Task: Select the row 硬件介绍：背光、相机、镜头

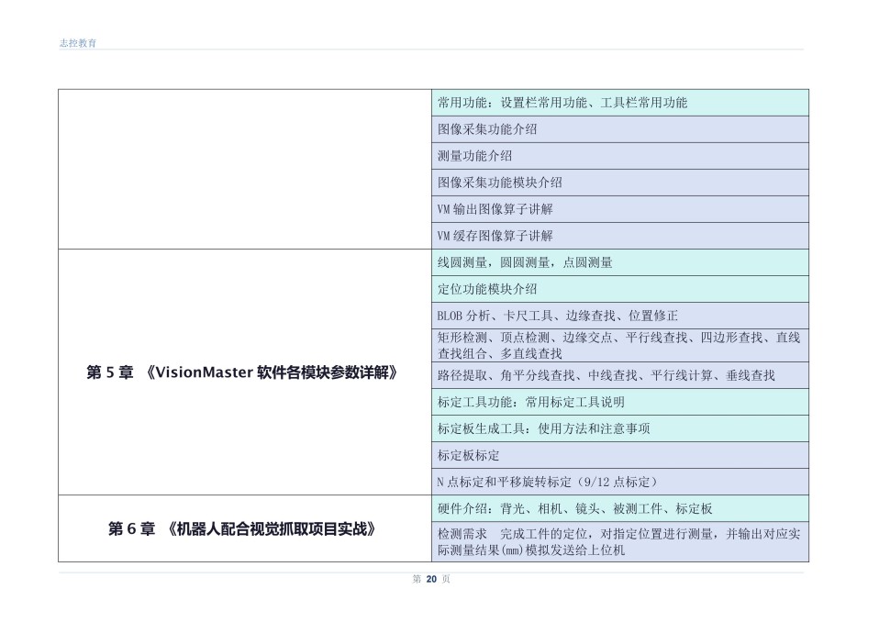Action: click(620, 509)
